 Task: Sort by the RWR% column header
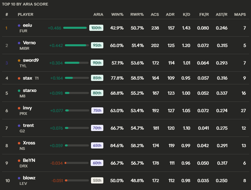tap(137, 14)
